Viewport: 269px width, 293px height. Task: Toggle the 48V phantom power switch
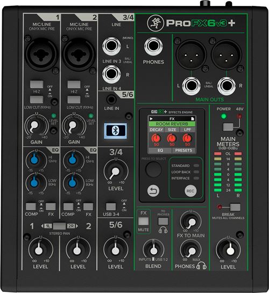228,127
